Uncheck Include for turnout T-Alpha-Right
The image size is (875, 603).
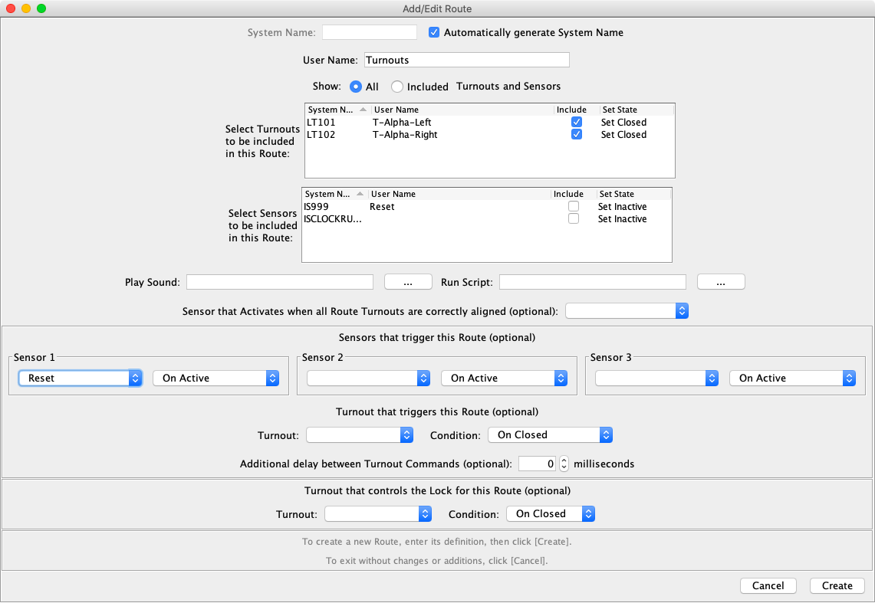click(x=577, y=135)
